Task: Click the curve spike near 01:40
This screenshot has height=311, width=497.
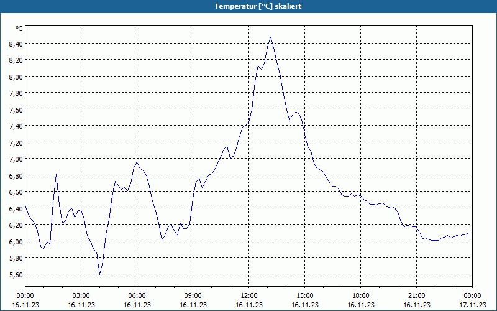Action: pos(56,174)
